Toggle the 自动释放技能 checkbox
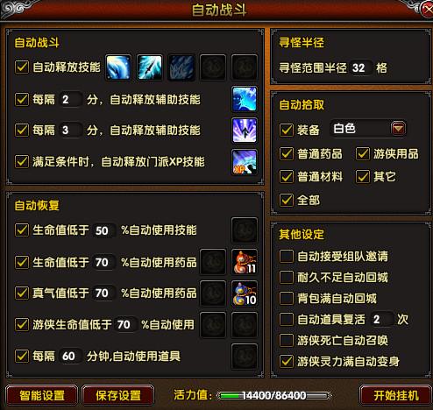The width and height of the screenshot is (433, 410). [22, 67]
